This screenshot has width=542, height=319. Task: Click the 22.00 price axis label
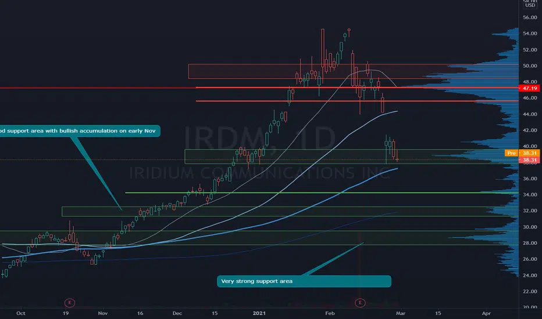tap(530, 291)
